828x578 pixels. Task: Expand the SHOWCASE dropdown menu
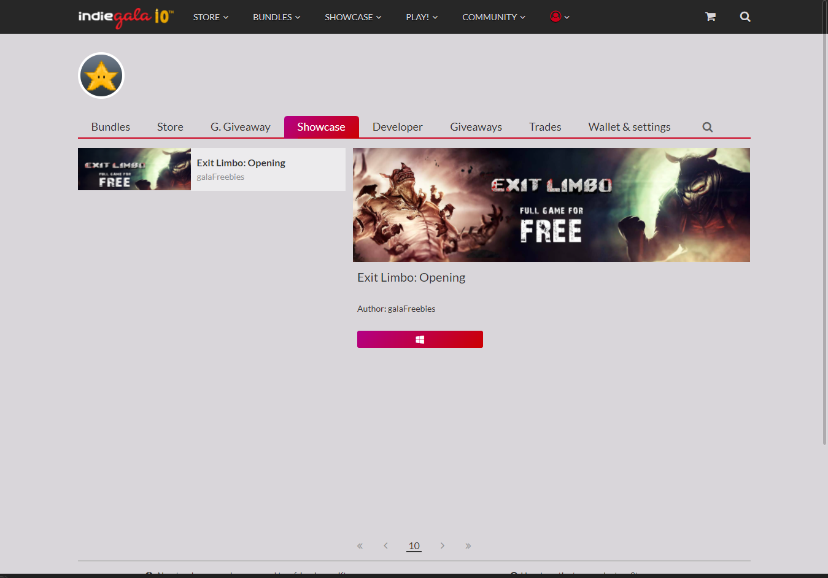click(353, 17)
